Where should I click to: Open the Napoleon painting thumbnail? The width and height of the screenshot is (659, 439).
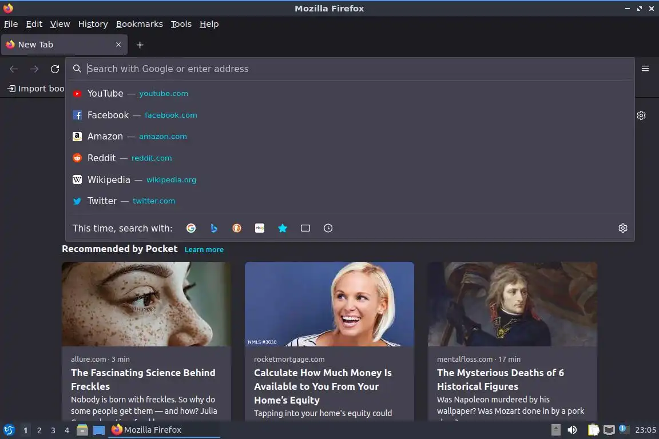point(513,304)
